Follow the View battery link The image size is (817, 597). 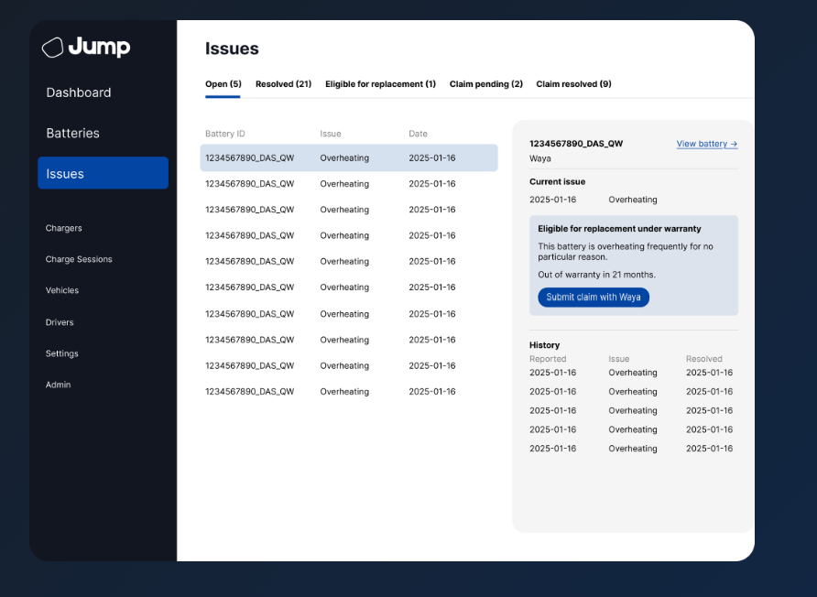click(706, 144)
